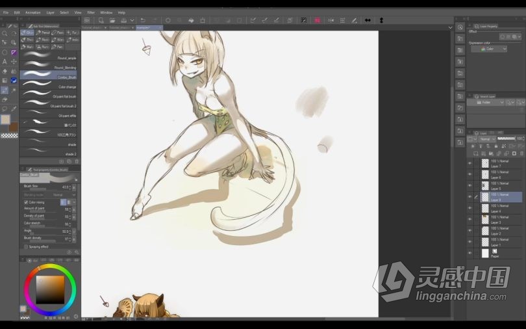Open the Animation menu
526x329 pixels.
click(33, 12)
